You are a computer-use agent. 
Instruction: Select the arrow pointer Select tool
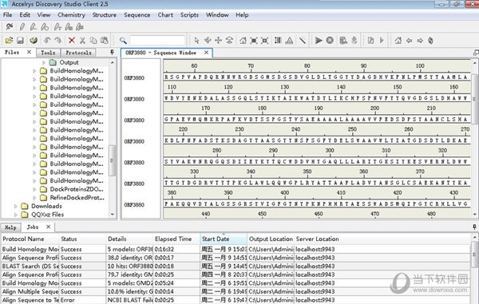click(196, 40)
